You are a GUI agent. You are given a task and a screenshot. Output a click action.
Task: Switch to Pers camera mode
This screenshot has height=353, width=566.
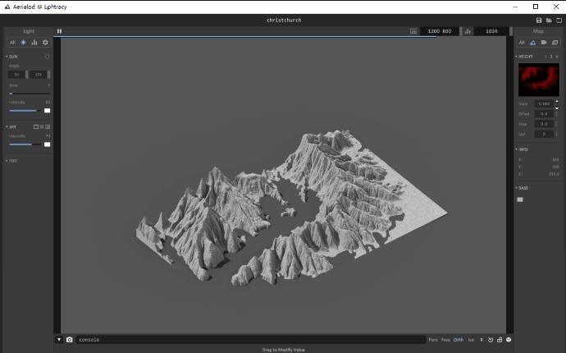click(432, 339)
